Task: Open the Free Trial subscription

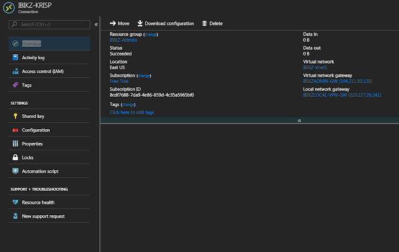Action: tap(119, 81)
